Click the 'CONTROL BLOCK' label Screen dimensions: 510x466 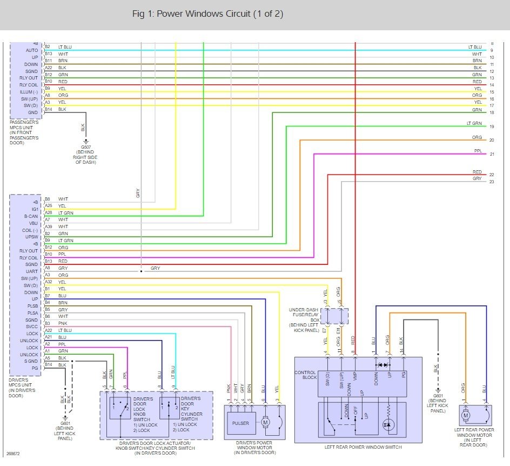pos(305,375)
